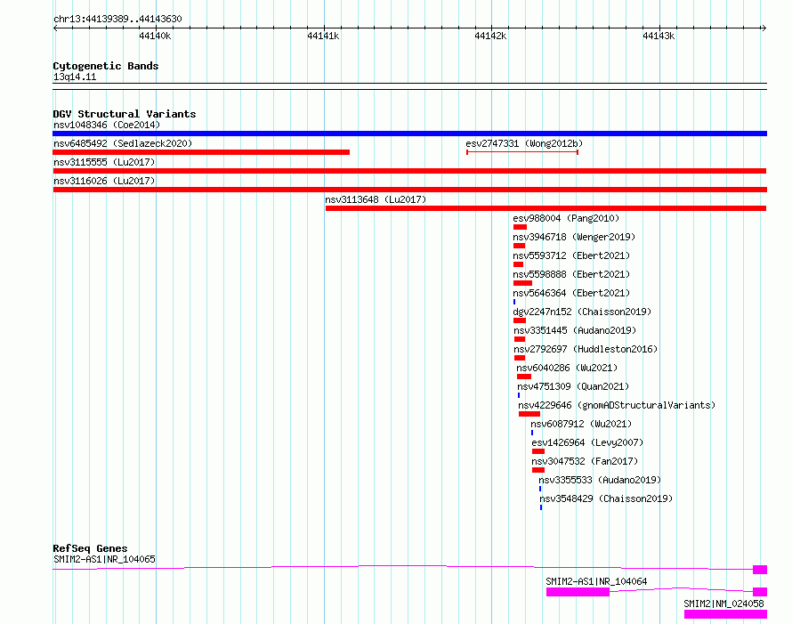Click the 44143k ruler position label
The image size is (792, 624).
[x=659, y=36]
